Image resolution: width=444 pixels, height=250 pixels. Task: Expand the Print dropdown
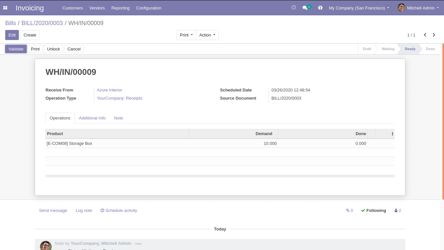tap(186, 35)
